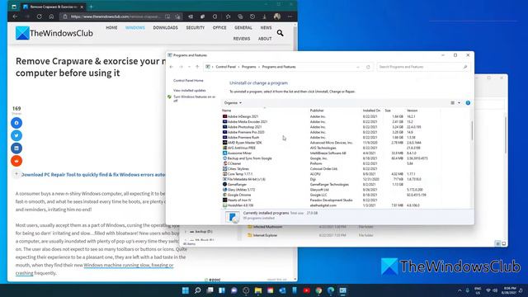528x297 pixels.
Task: Sort by Name column header
Action: pyautogui.click(x=227, y=111)
